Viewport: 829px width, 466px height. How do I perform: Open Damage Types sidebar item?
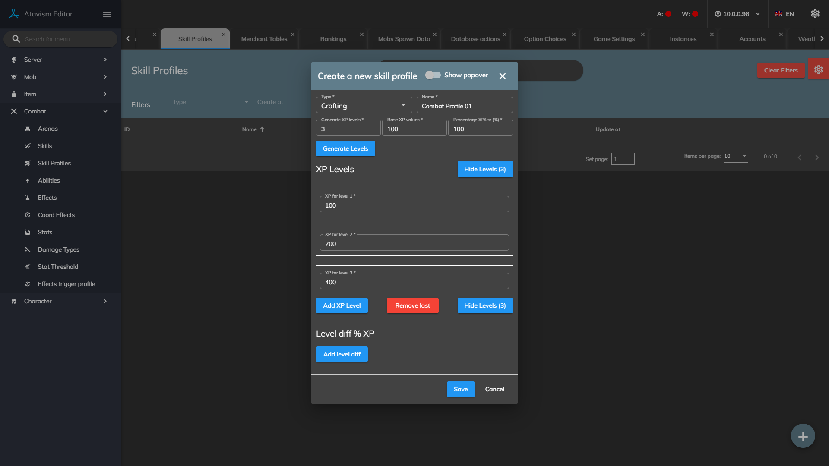pos(58,249)
